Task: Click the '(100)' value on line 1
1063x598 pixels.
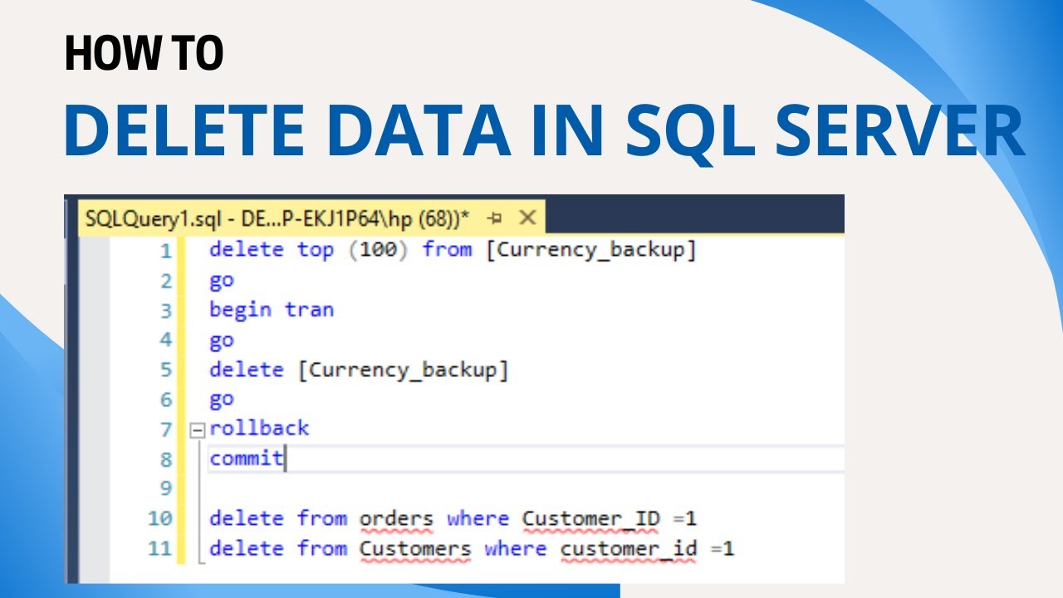Action: pyautogui.click(x=378, y=249)
